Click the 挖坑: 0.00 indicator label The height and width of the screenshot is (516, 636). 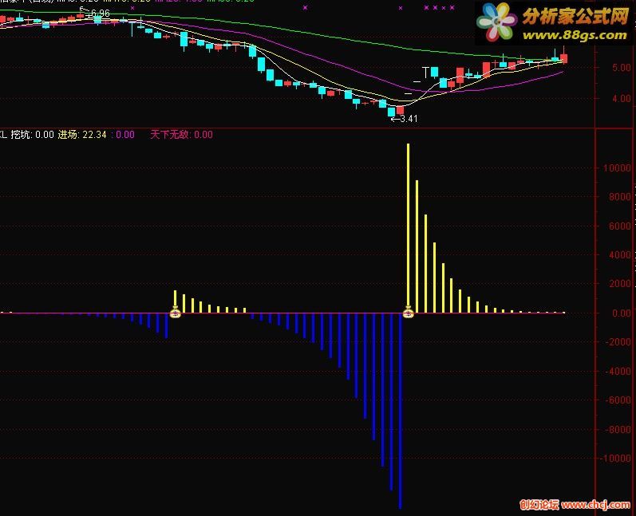coord(33,135)
